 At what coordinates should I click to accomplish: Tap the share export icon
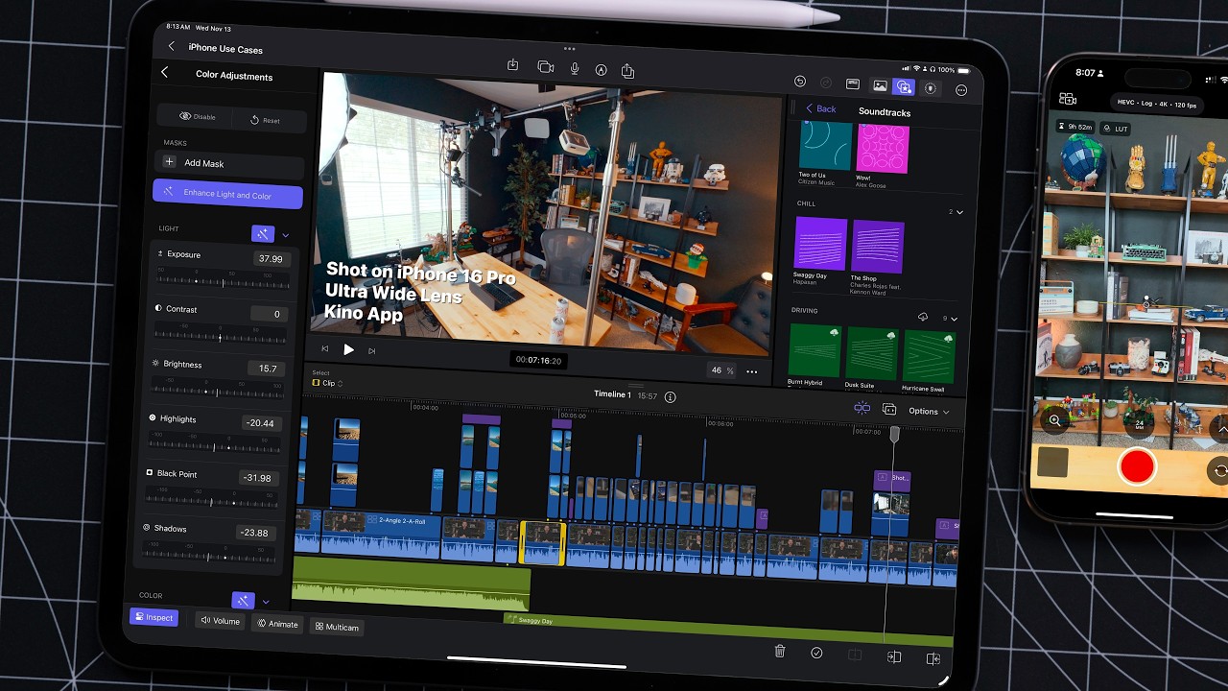coord(628,70)
